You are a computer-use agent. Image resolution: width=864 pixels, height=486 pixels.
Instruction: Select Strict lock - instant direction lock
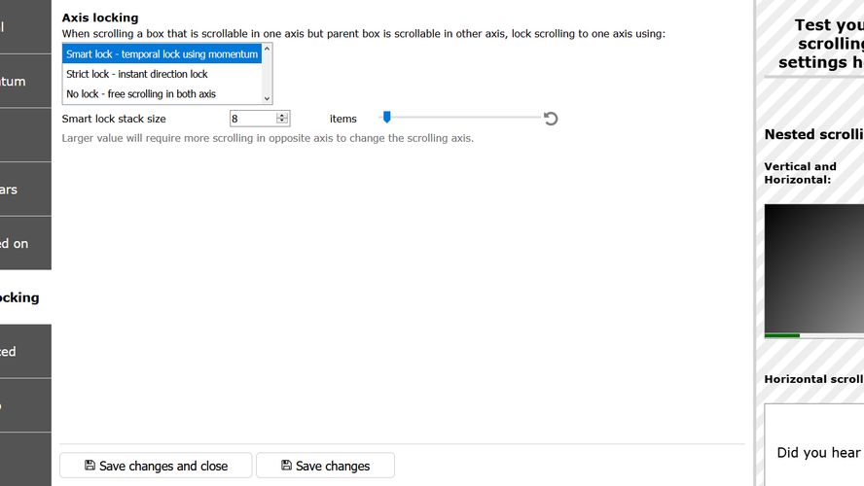point(137,74)
